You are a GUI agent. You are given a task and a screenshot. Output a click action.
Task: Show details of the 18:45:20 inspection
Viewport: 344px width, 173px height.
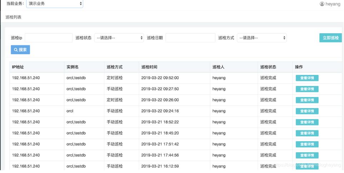click(x=307, y=133)
